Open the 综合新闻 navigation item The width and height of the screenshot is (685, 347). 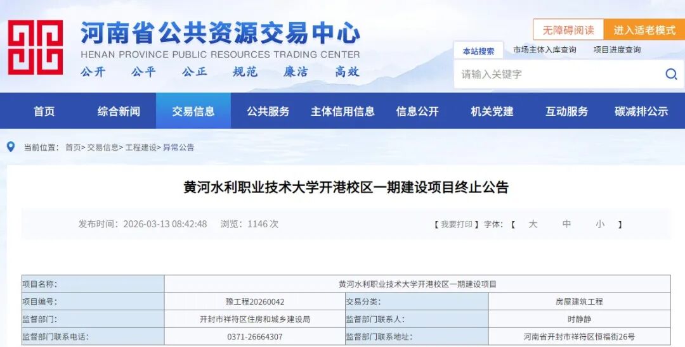119,111
